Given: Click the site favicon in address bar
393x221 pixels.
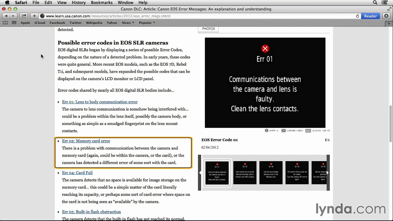Looking at the screenshot, I should [42, 16].
